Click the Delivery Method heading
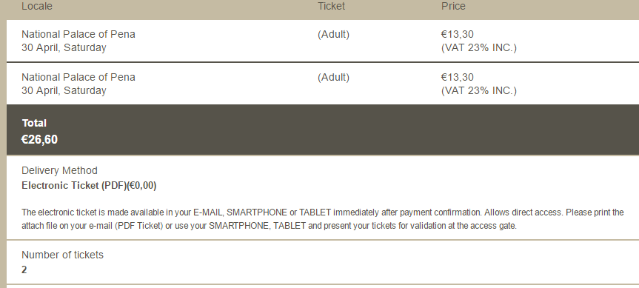Screen dimensions: 639x288 [x=59, y=171]
